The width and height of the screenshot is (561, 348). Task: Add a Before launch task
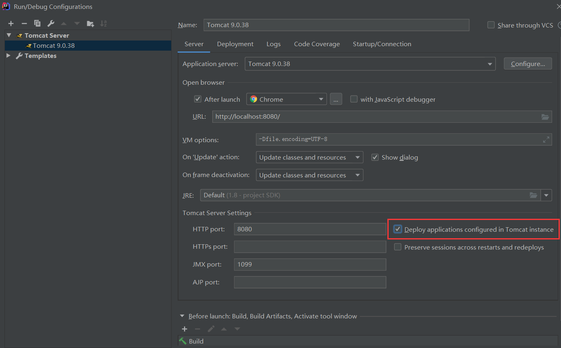coord(185,329)
